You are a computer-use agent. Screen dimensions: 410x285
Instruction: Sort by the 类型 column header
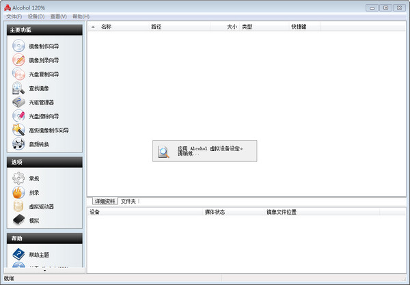264,27
